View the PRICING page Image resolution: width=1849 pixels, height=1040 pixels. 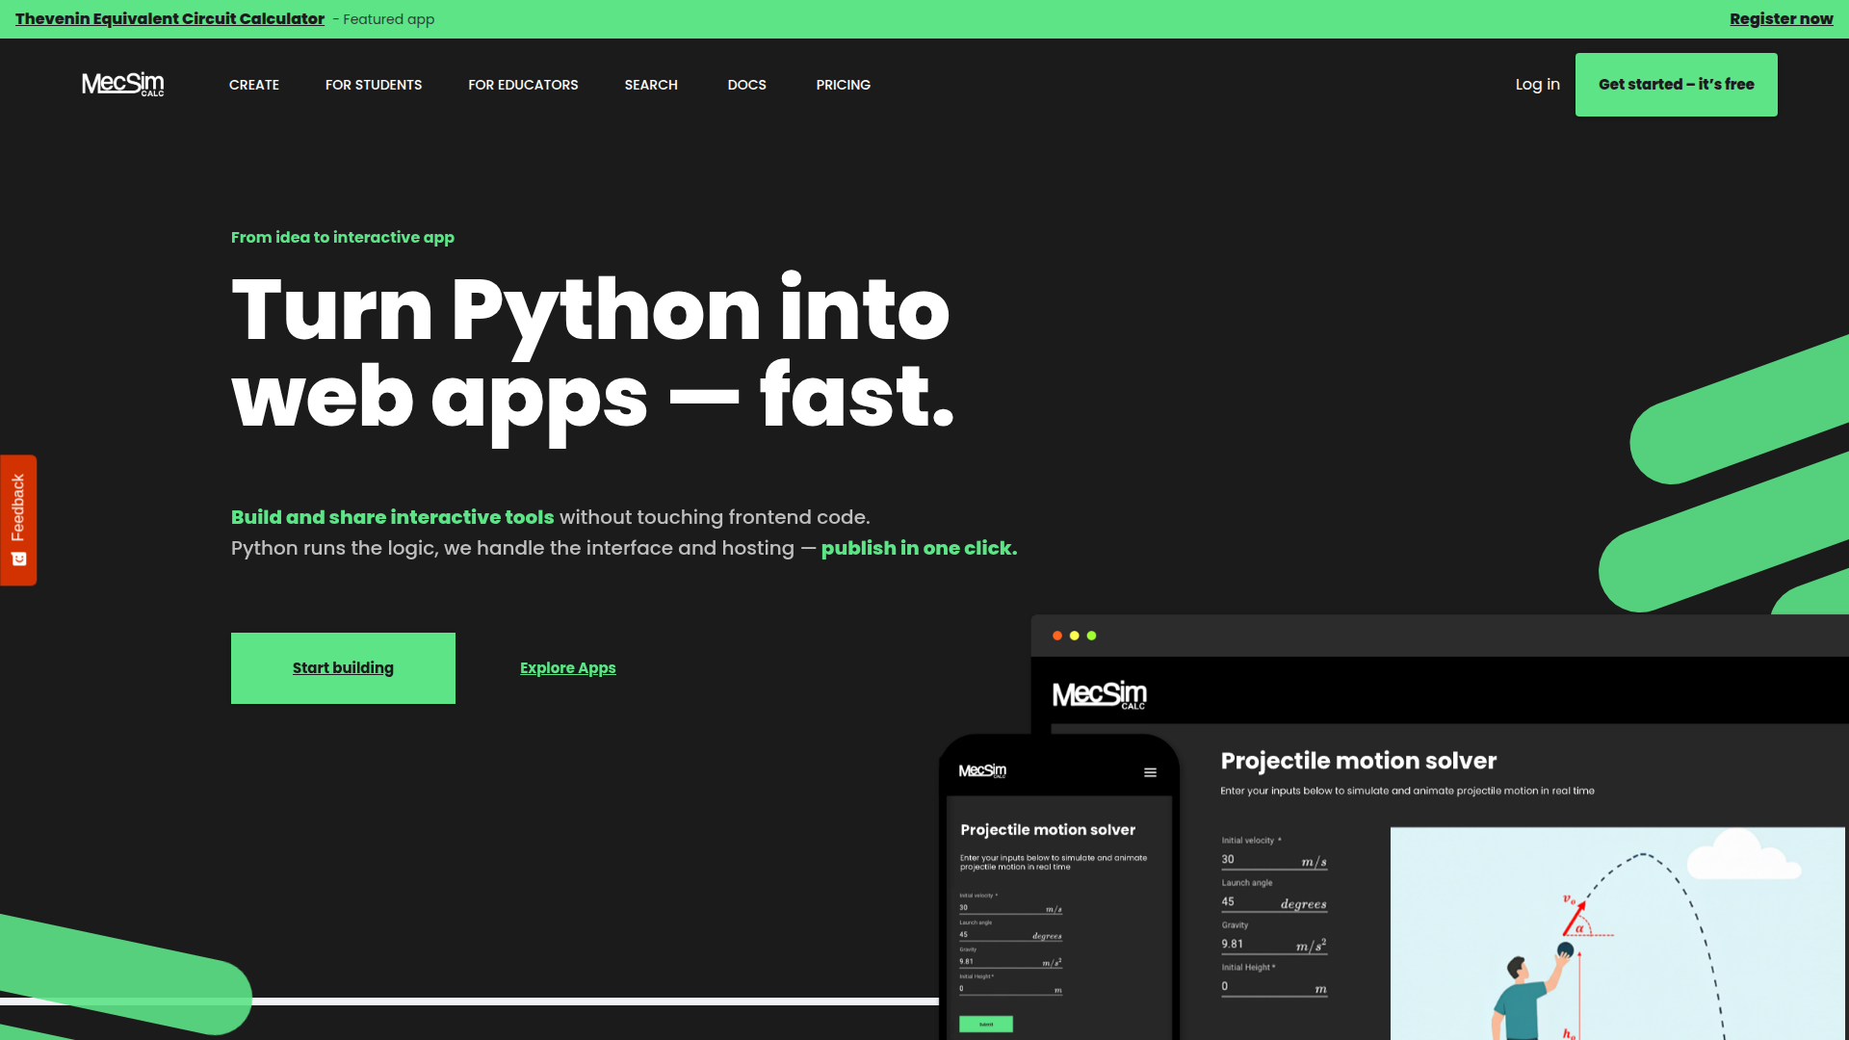point(844,85)
